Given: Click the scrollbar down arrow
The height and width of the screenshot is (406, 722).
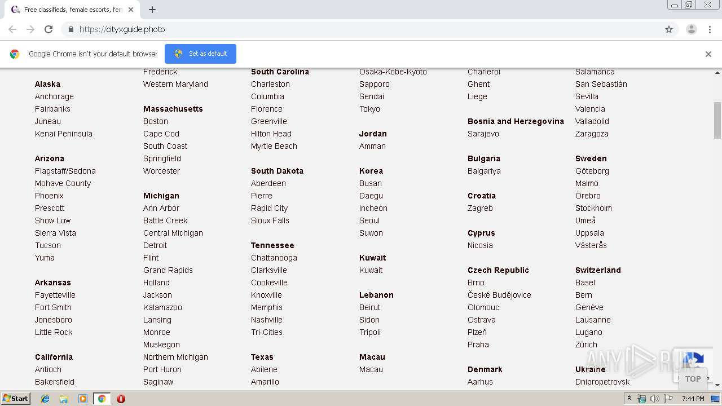Looking at the screenshot, I should (717, 385).
